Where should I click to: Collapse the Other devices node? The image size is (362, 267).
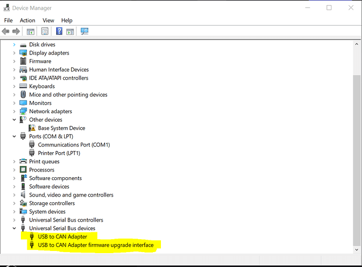click(14, 120)
